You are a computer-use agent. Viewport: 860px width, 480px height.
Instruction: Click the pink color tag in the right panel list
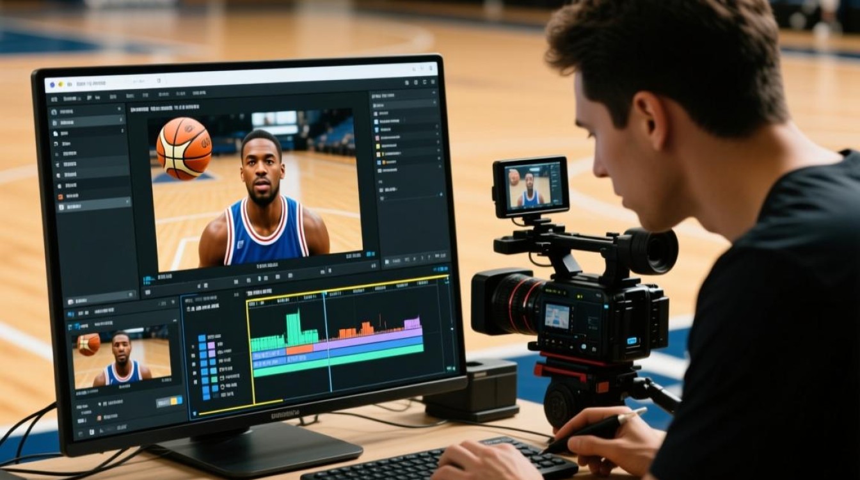(x=378, y=138)
